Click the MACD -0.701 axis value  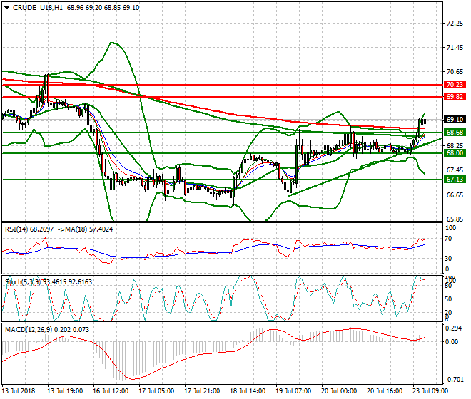[x=454, y=380]
